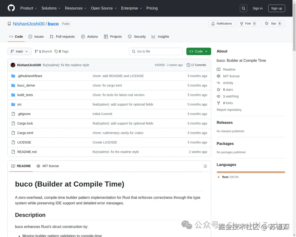Click the repository icon beside NishantJoshi00
This screenshot has width=296, height=237.
point(9,24)
